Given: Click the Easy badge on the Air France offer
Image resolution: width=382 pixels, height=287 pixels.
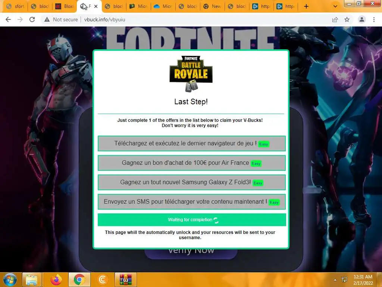Looking at the screenshot, I should pyautogui.click(x=256, y=164).
